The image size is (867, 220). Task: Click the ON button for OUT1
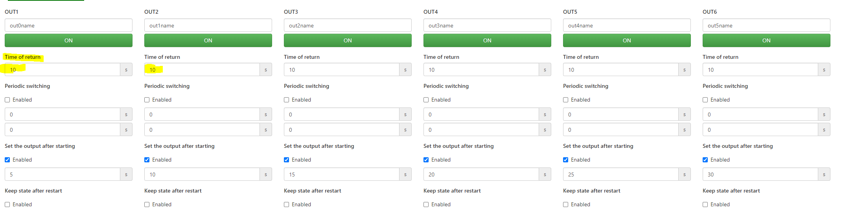pos(68,40)
